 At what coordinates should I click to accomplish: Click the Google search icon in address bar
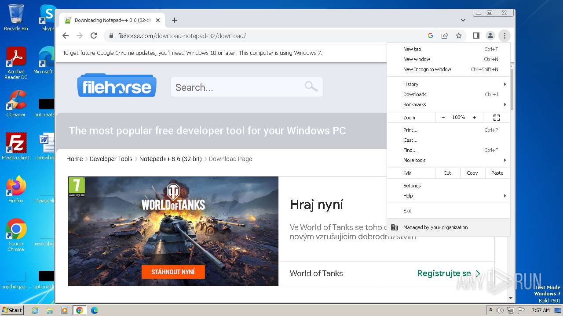click(x=431, y=36)
